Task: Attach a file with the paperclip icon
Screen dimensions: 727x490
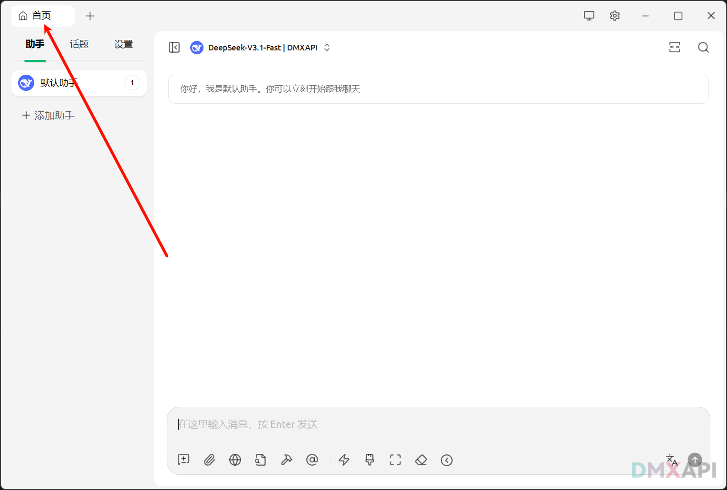Action: click(210, 460)
